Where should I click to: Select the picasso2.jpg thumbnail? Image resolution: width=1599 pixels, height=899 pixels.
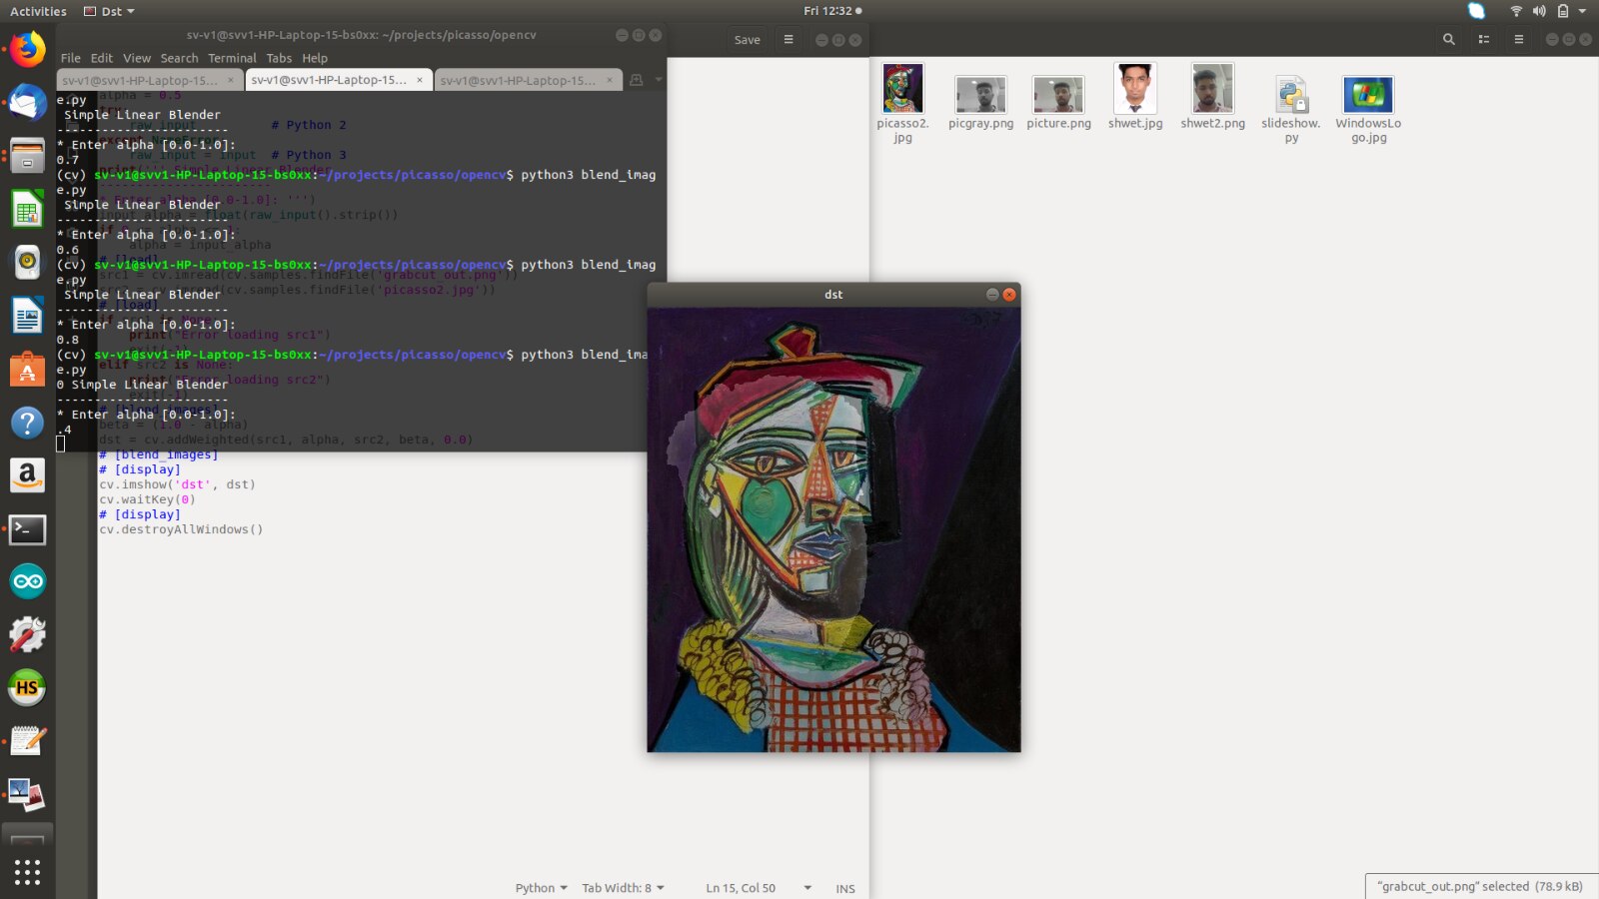coord(902,90)
